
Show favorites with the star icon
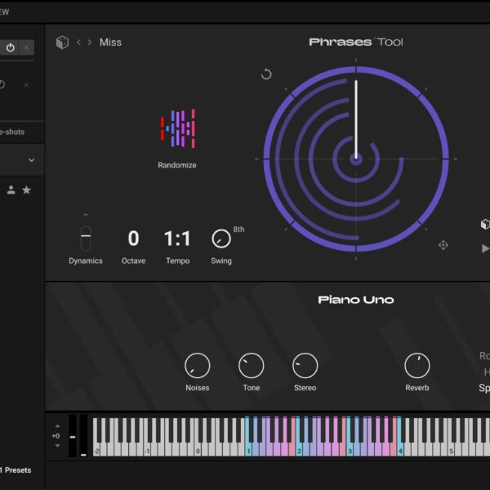click(x=26, y=189)
